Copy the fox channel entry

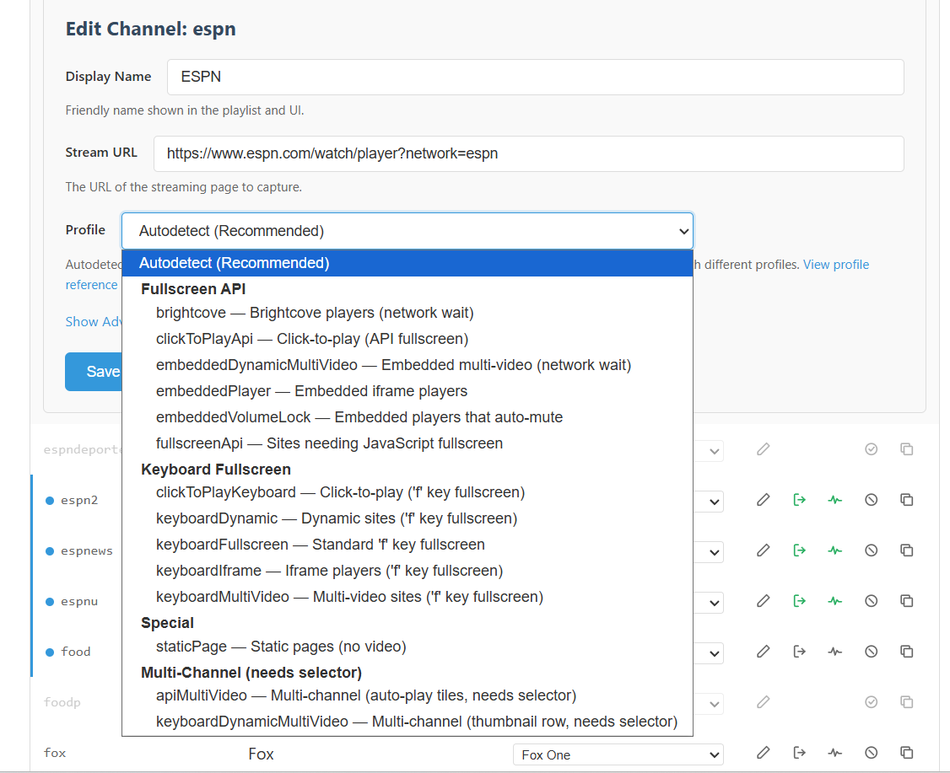coord(906,753)
